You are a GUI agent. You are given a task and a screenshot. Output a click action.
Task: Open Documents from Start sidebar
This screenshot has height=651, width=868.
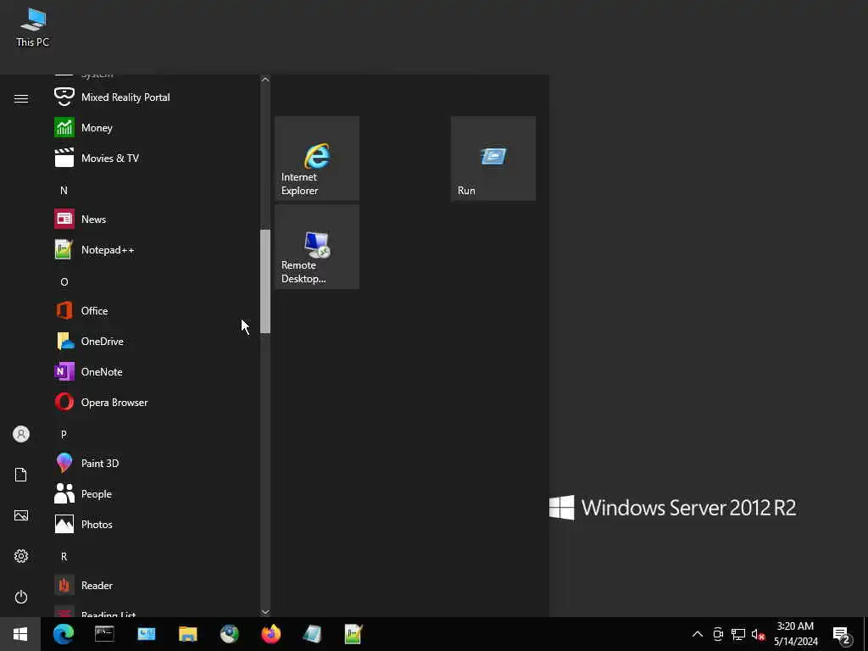[x=21, y=475]
